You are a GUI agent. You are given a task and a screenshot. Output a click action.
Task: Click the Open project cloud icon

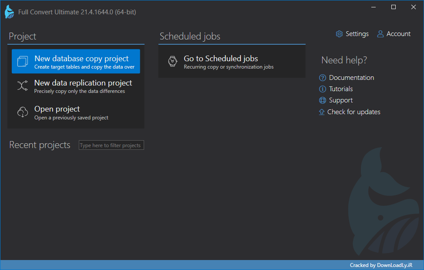(x=23, y=112)
